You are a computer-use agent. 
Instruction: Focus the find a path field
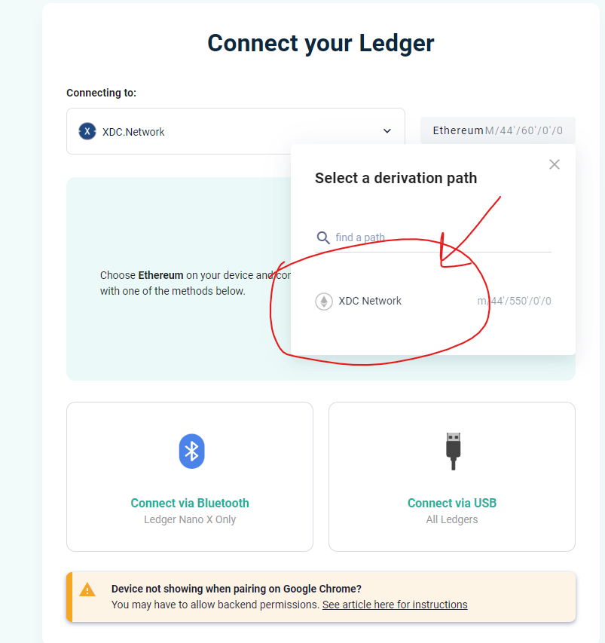(433, 237)
